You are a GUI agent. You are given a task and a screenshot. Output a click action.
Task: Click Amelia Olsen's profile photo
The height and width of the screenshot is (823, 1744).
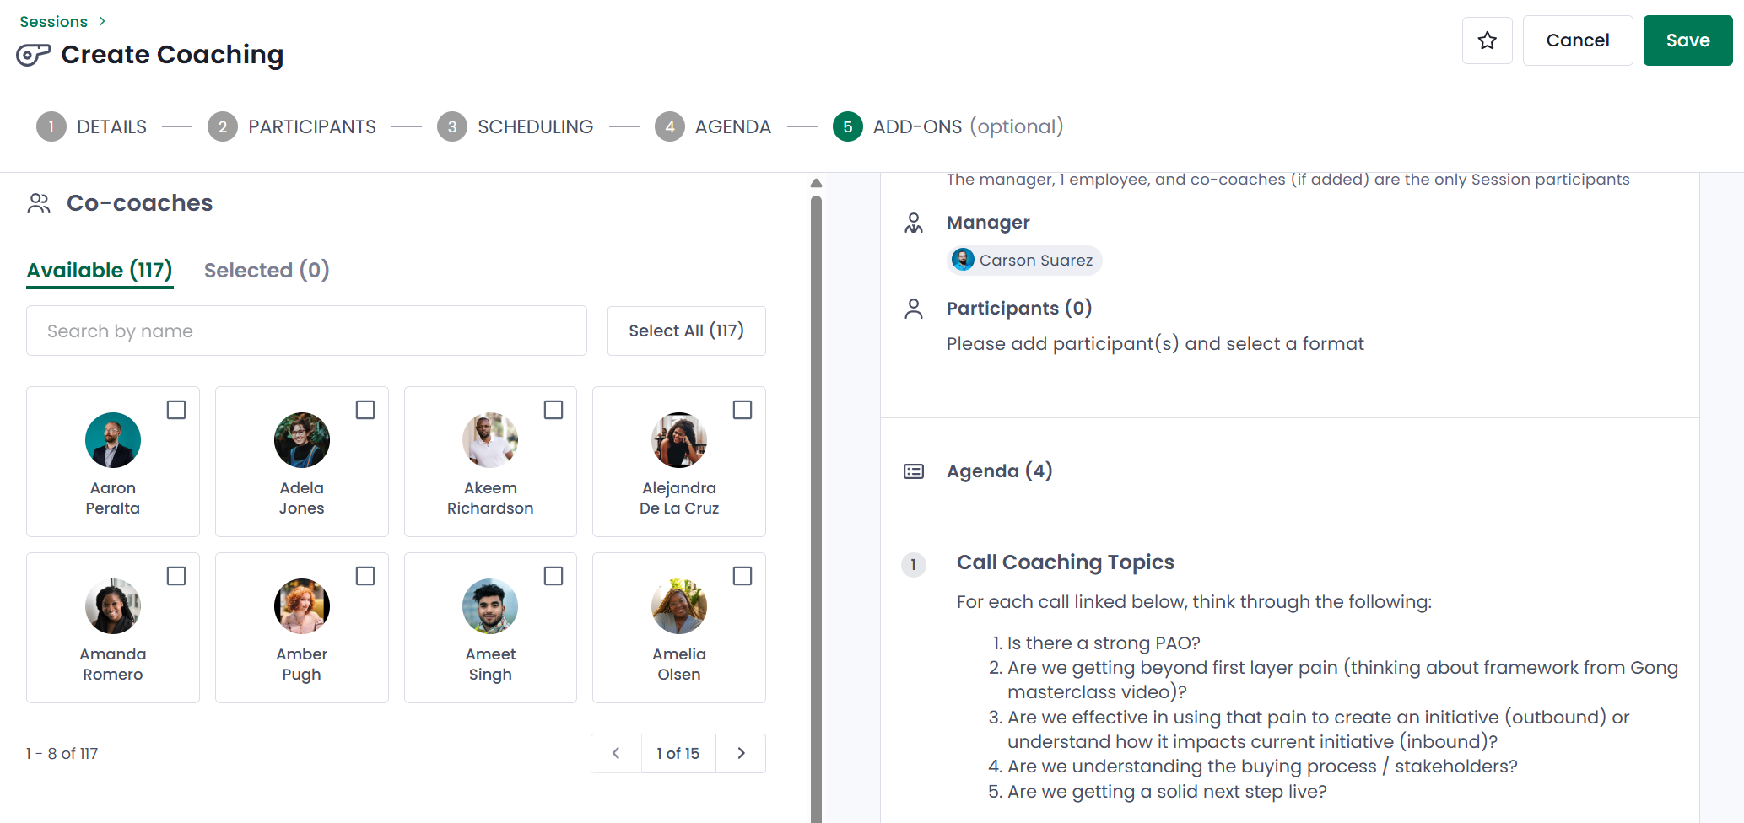click(679, 606)
